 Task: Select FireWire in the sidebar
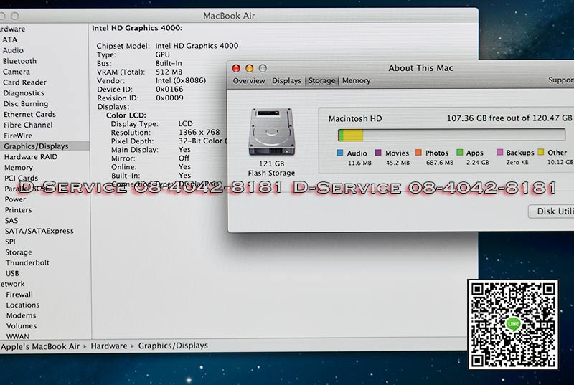(x=17, y=136)
